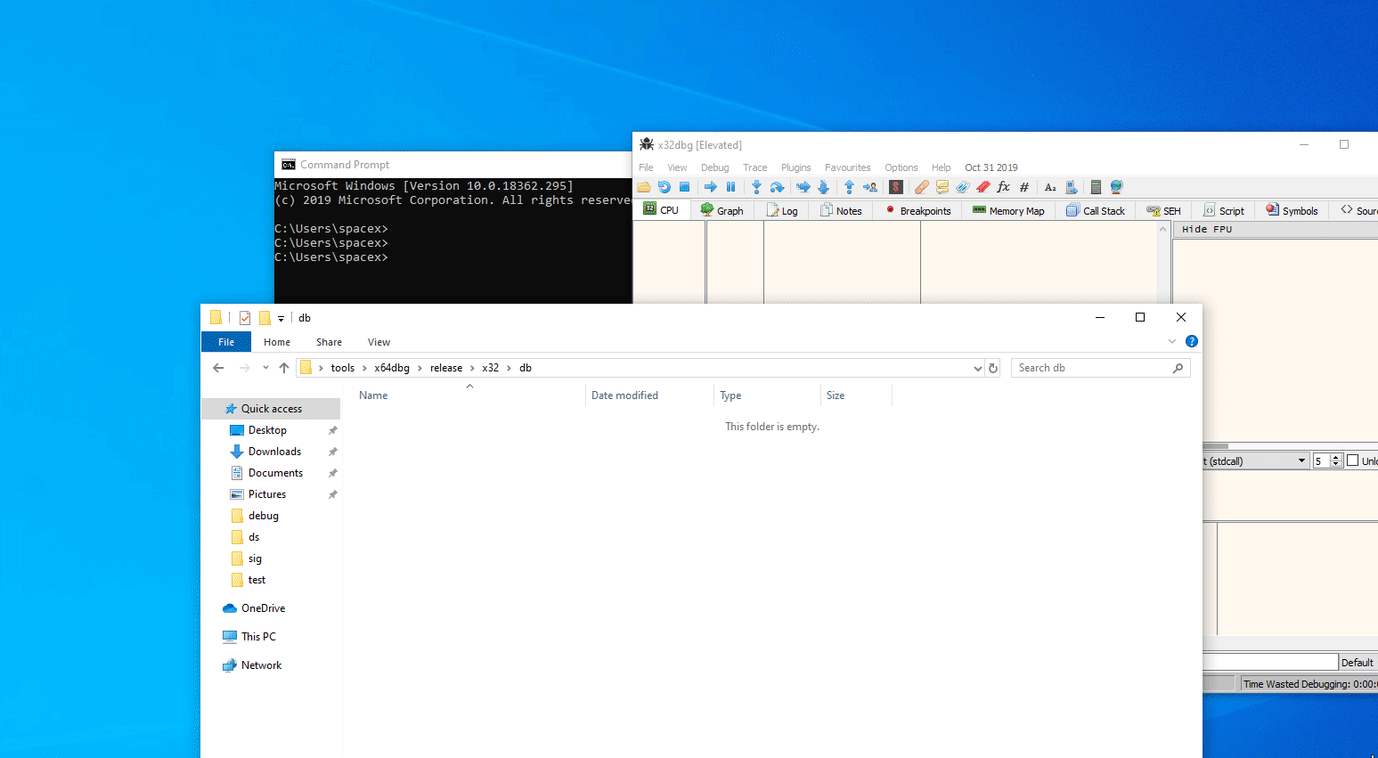Open the Plugins menu in x32dbg
The image size is (1378, 758).
click(x=795, y=167)
